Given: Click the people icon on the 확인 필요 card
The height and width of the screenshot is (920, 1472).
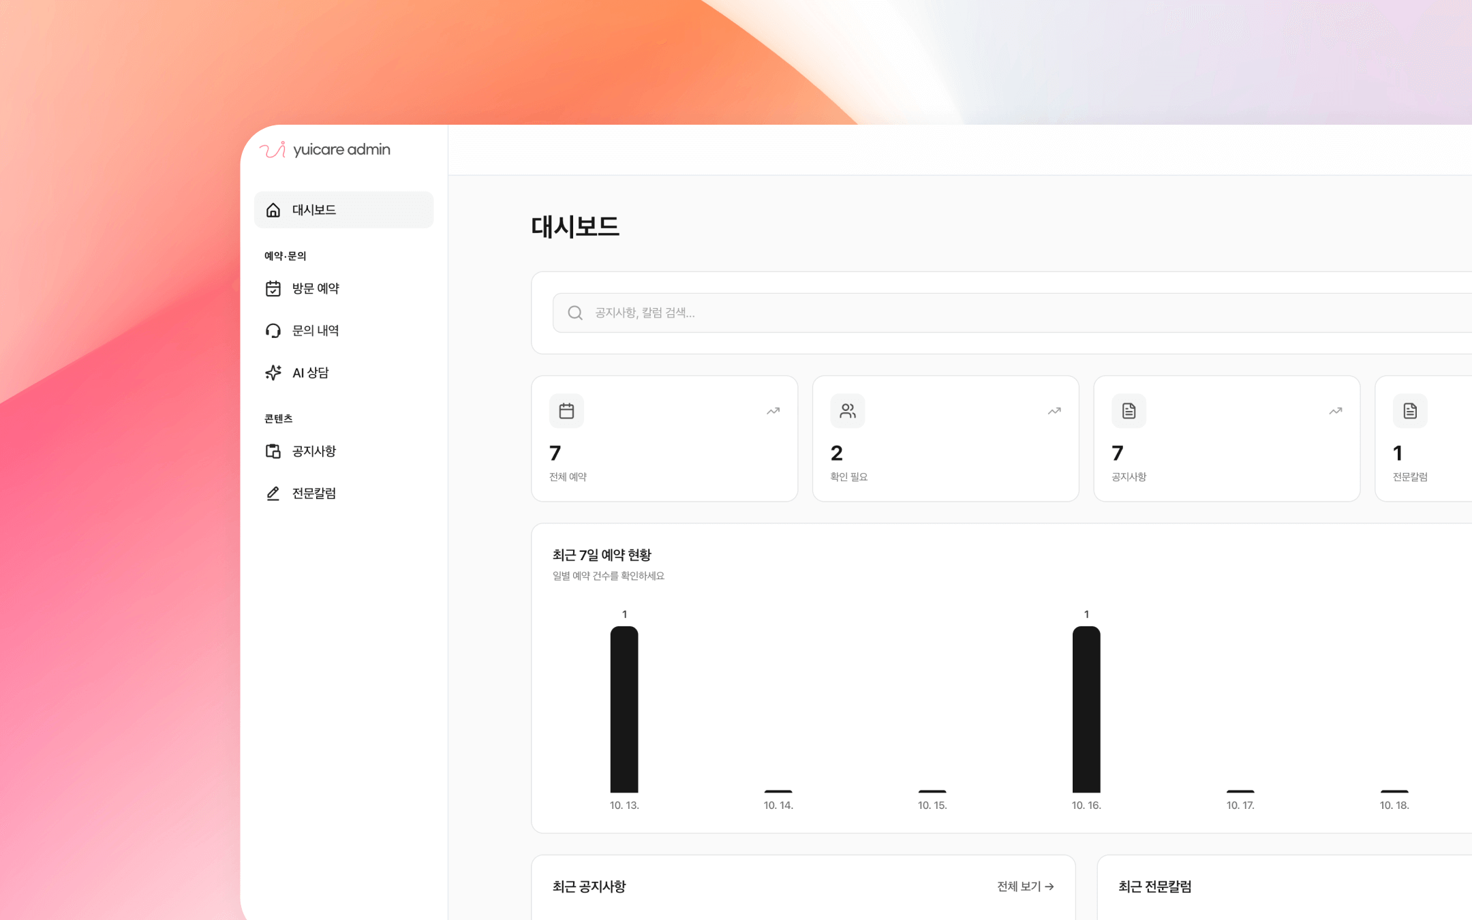Looking at the screenshot, I should (847, 410).
